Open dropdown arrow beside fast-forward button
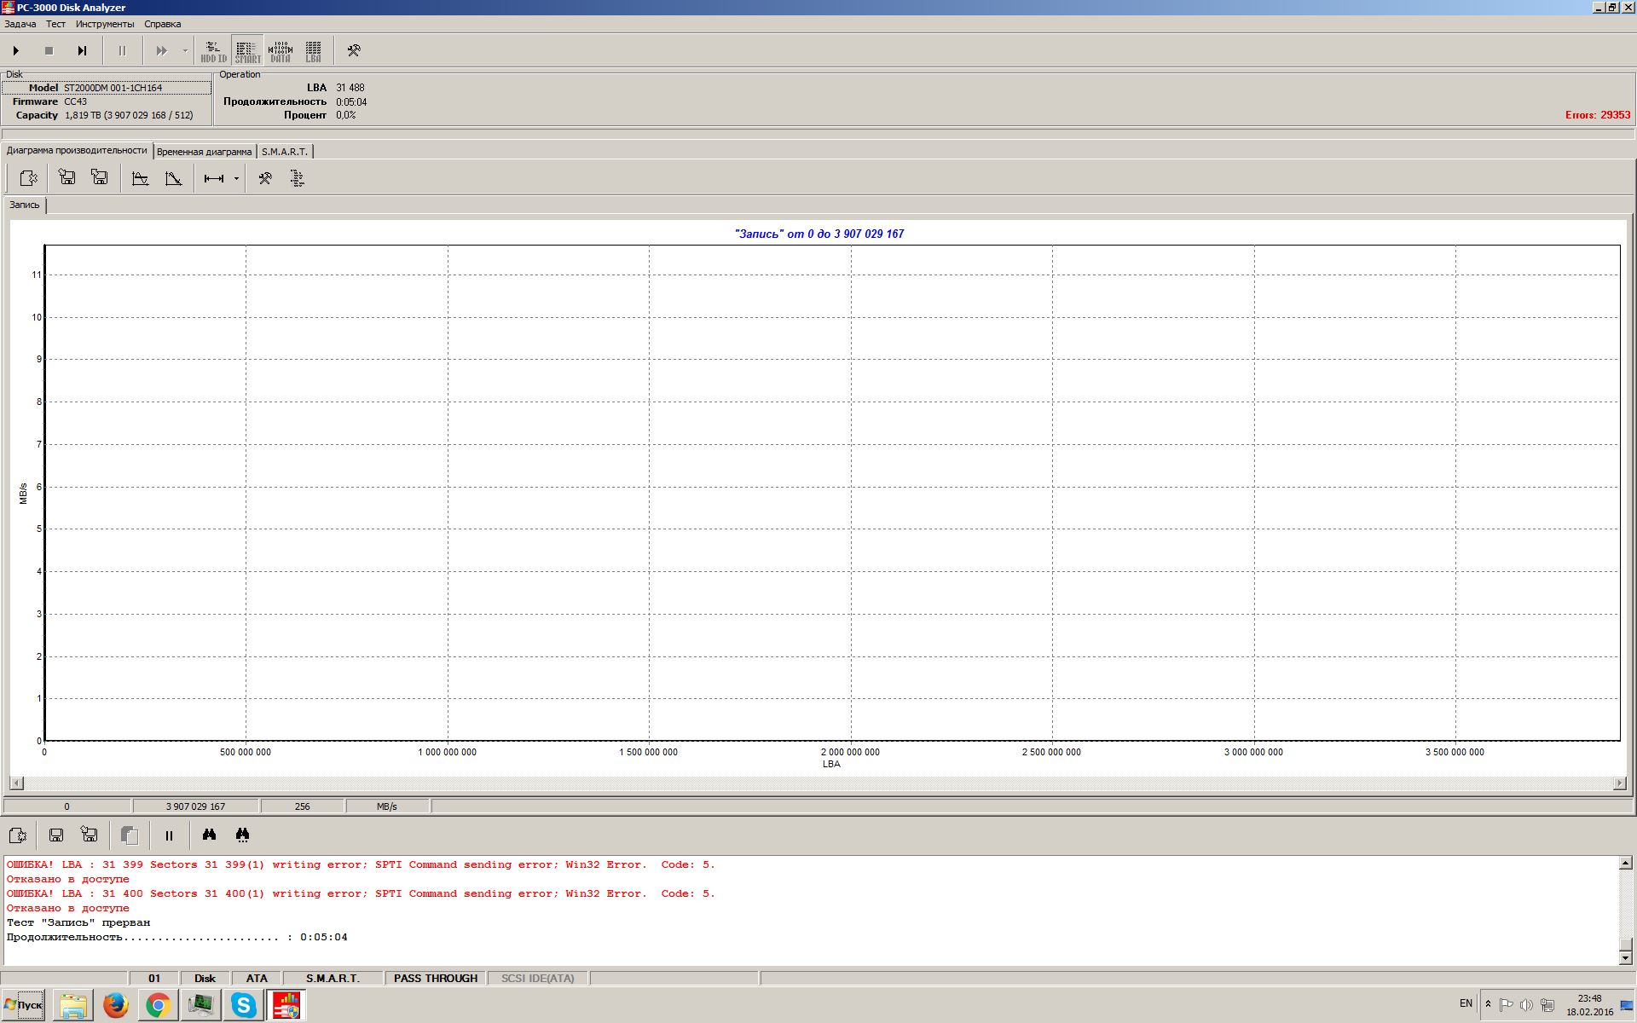The height and width of the screenshot is (1023, 1637). pyautogui.click(x=185, y=51)
